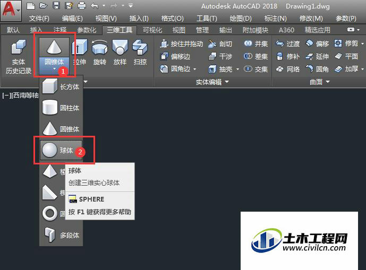Click the 圆锥体 cone tool button
The height and width of the screenshot is (270, 366).
coord(54,47)
